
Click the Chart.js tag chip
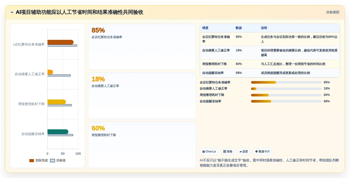(209, 152)
